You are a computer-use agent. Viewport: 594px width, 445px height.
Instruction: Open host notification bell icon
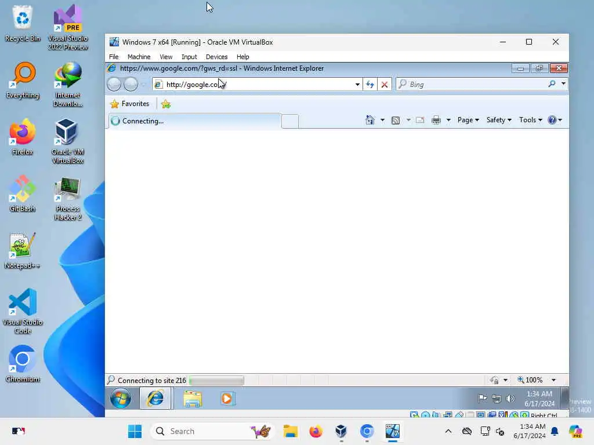[555, 431]
